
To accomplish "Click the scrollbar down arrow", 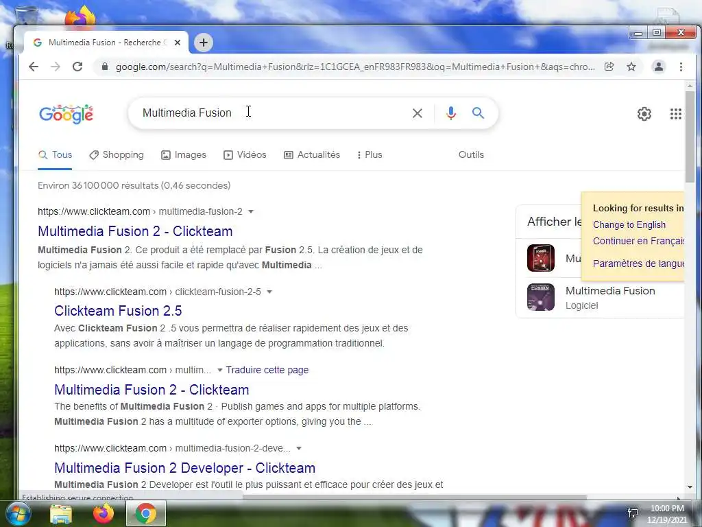I will [x=690, y=487].
